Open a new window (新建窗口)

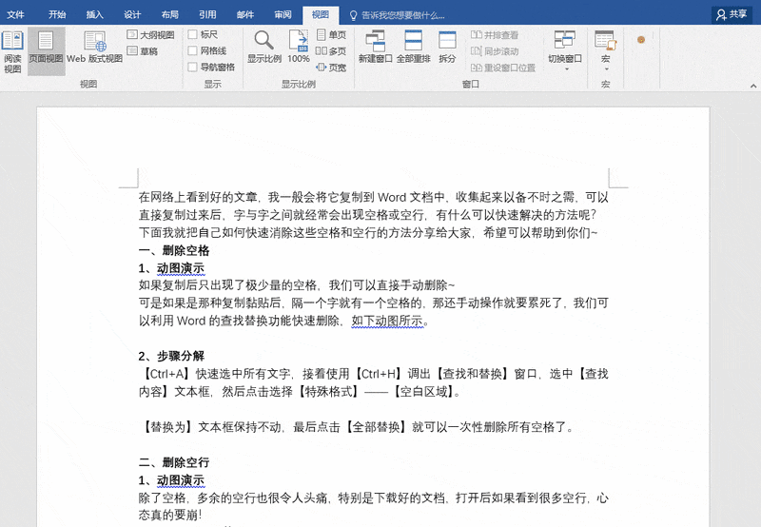click(375, 47)
